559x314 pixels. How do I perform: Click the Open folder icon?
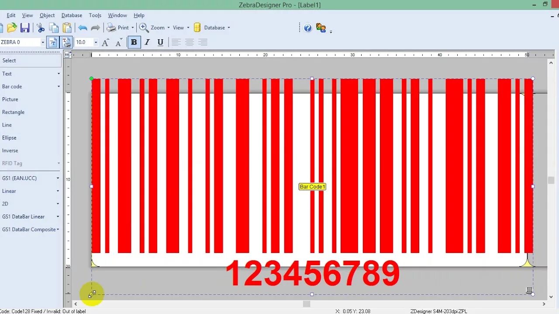[12, 28]
